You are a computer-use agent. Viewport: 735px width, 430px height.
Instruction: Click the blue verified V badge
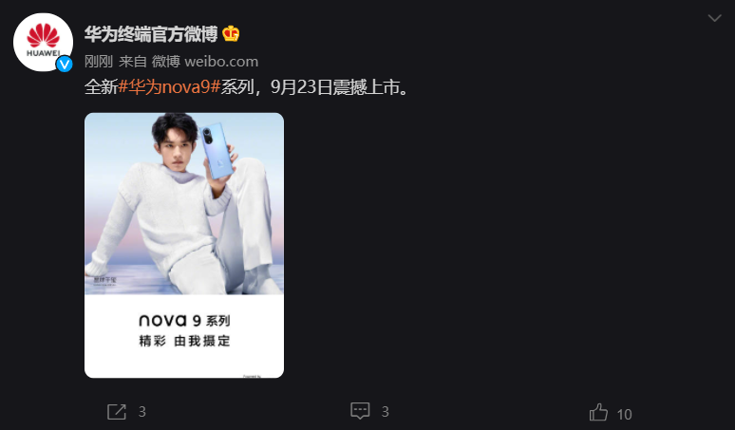point(65,64)
